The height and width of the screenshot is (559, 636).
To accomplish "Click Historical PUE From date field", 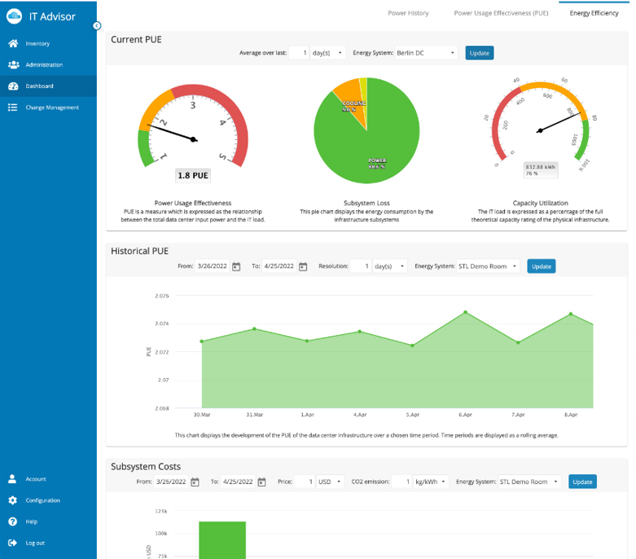I will pos(212,266).
